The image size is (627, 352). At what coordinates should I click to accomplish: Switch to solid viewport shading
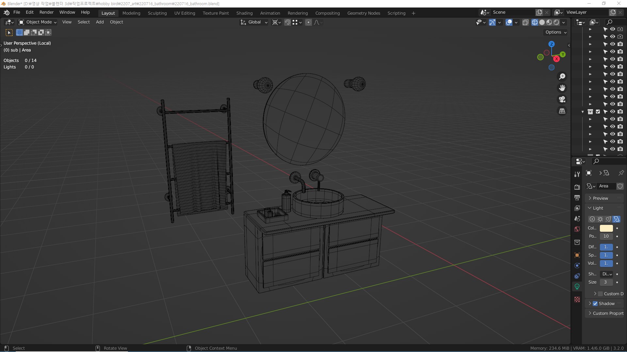tap(542, 22)
